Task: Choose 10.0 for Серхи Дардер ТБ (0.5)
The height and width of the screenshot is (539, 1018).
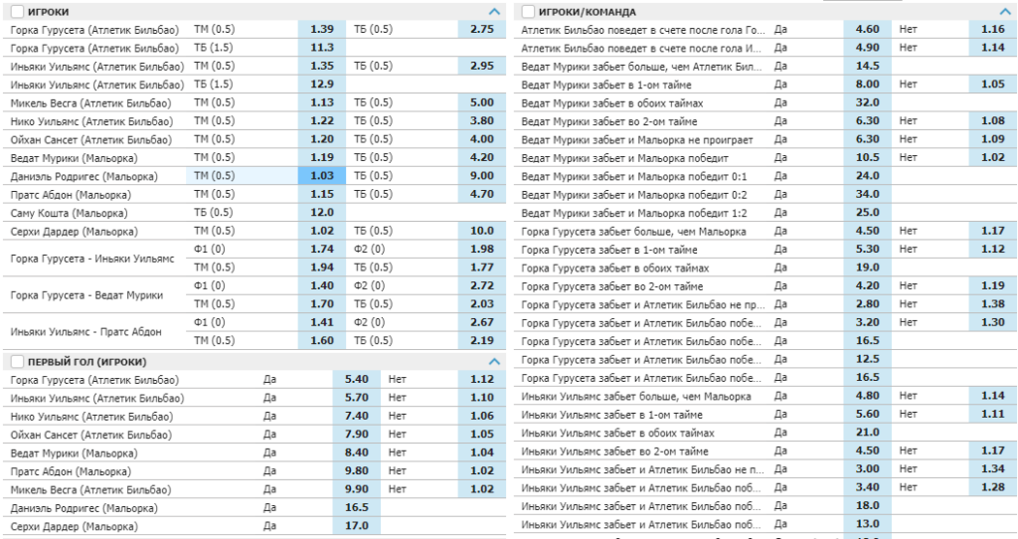Action: 482,231
